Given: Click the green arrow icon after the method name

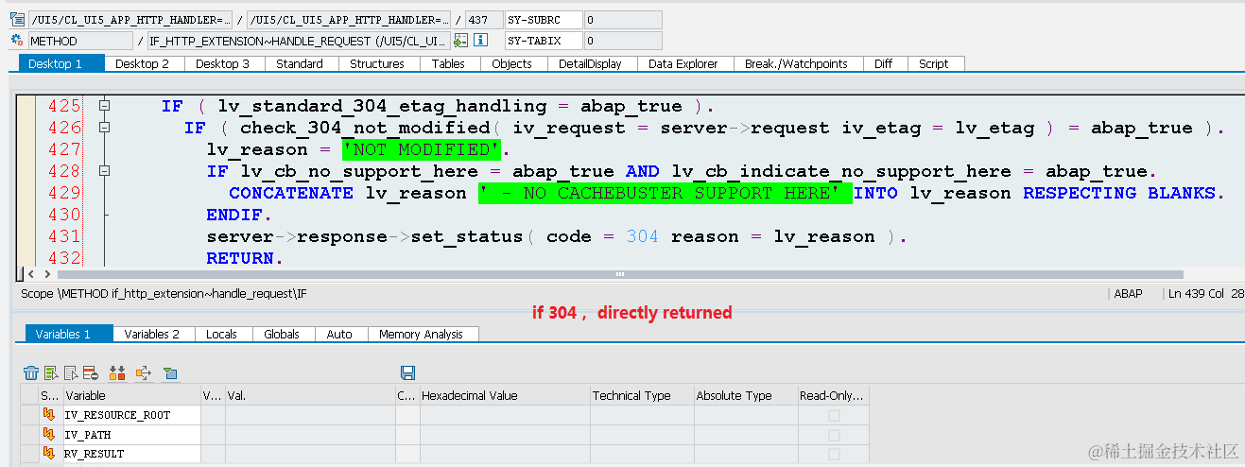Looking at the screenshot, I should pyautogui.click(x=460, y=41).
